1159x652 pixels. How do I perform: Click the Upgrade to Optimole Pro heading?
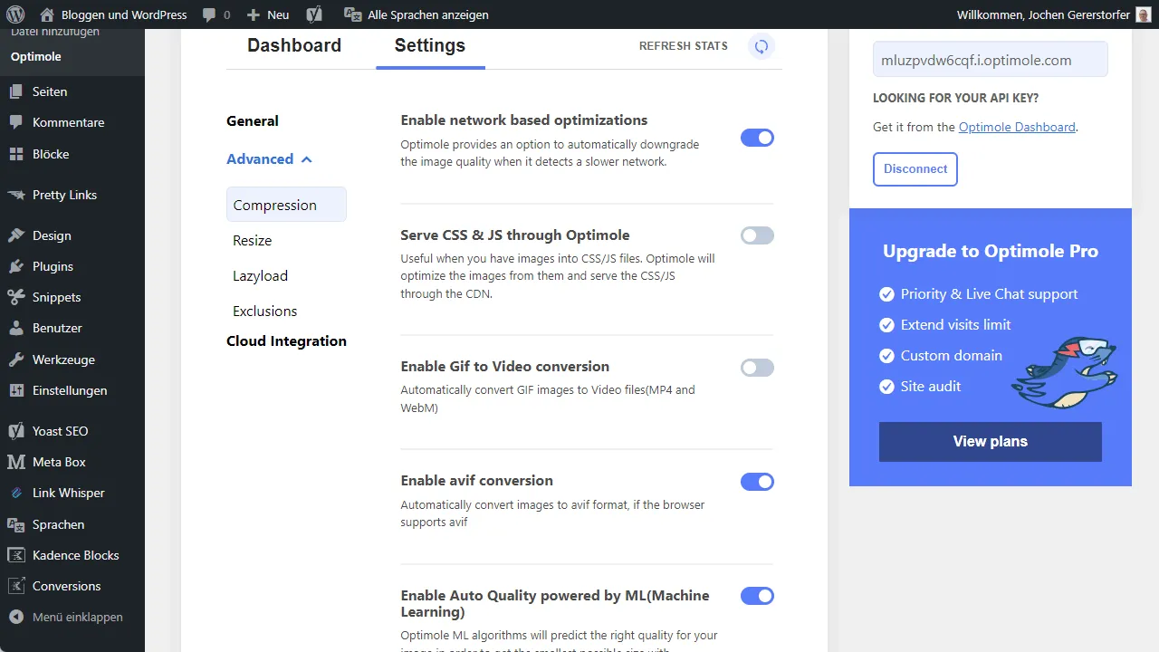991,252
